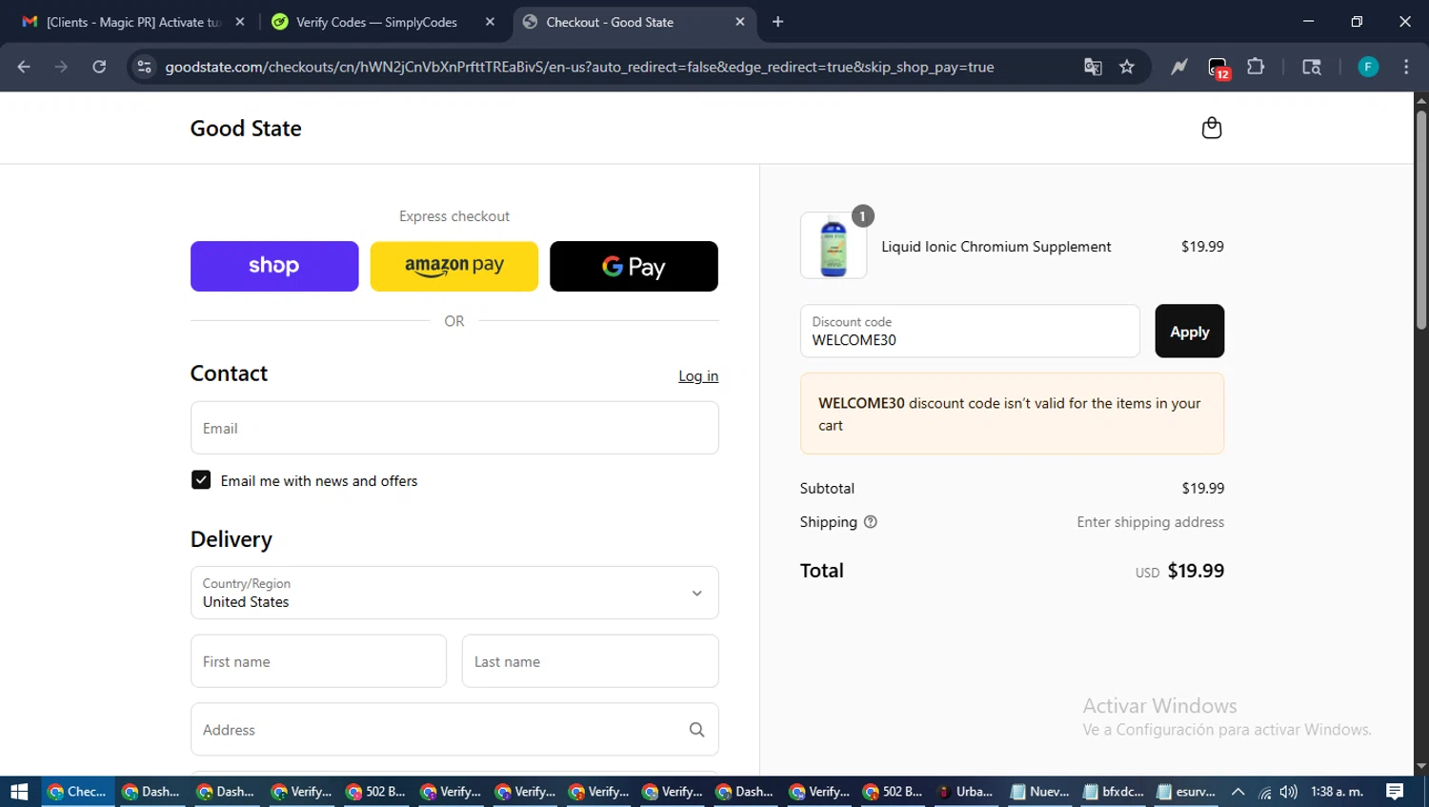Expand the Country/Region dropdown
This screenshot has height=807, width=1429.
(454, 593)
